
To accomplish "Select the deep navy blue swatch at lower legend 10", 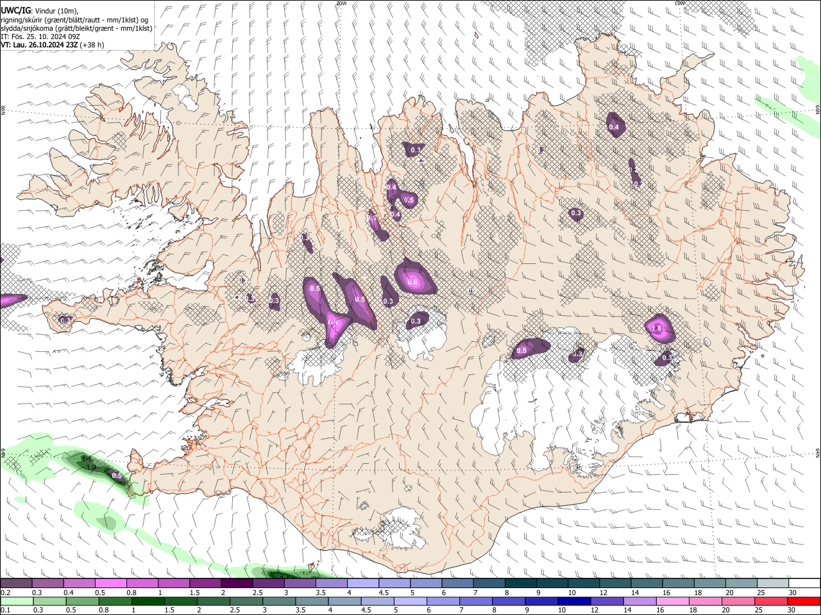I will click(x=574, y=601).
